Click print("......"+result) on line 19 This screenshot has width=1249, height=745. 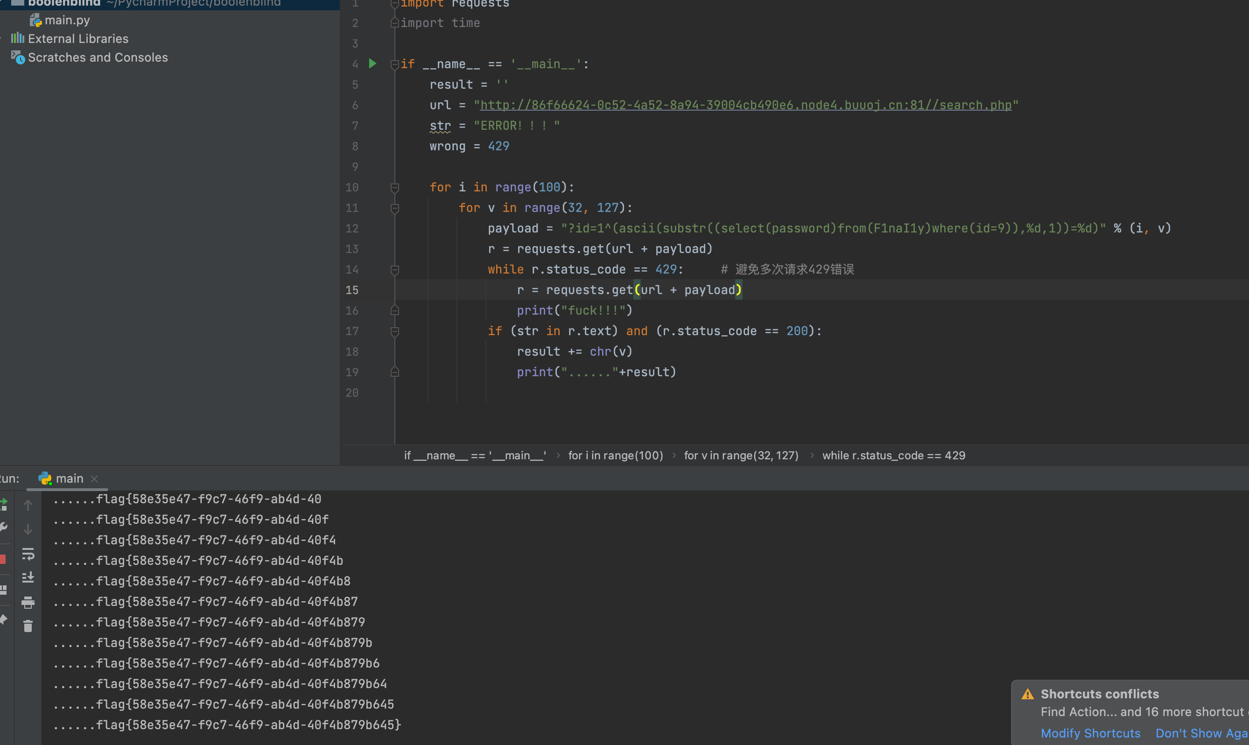(x=596, y=372)
